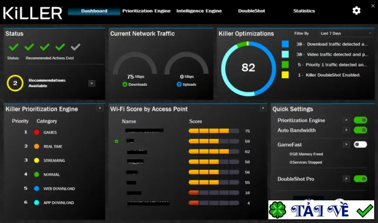Image resolution: width=378 pixels, height=223 pixels.
Task: Click the green connected access point indicator
Action: pyautogui.click(x=116, y=141)
